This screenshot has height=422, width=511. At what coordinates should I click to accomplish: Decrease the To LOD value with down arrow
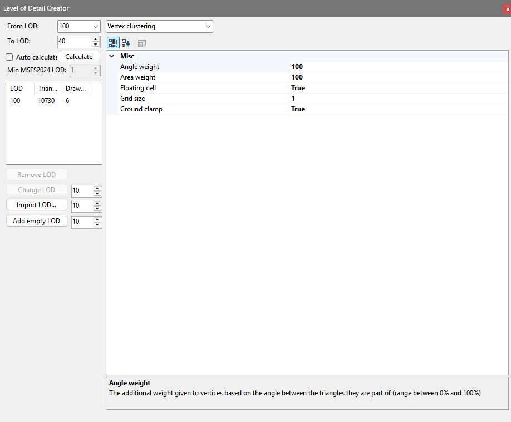(96, 45)
